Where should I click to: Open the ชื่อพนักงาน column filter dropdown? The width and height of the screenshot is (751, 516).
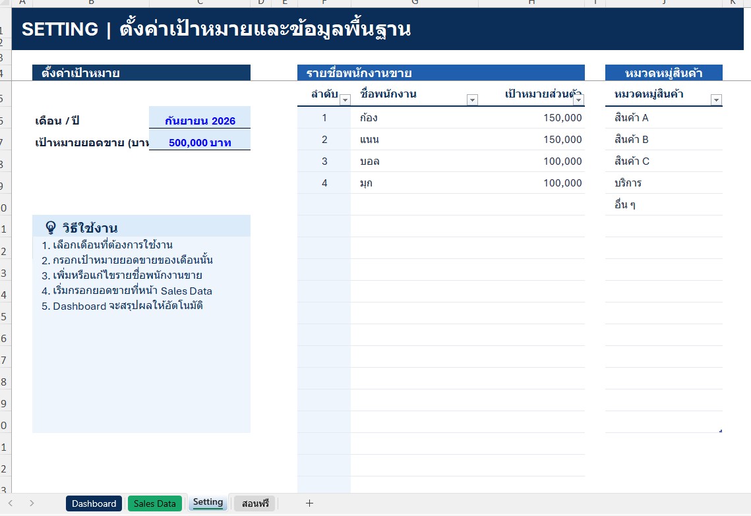coord(472,100)
